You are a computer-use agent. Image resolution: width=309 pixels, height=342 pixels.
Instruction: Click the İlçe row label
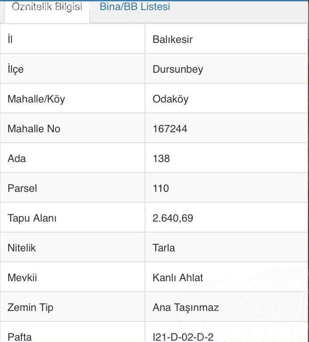(x=15, y=69)
